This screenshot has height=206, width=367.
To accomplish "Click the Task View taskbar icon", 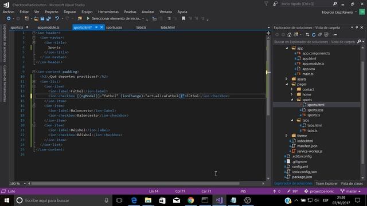I will coord(119,200).
